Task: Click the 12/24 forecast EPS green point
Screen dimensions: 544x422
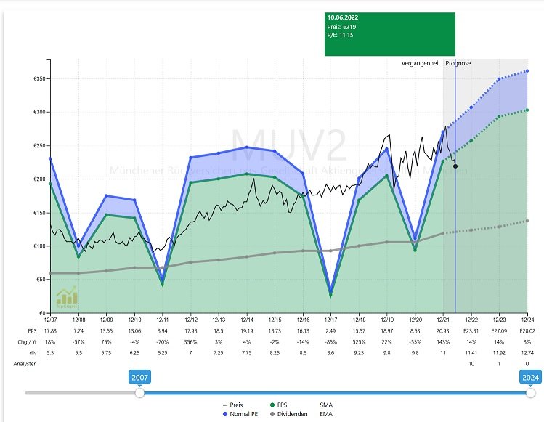Action: click(527, 110)
